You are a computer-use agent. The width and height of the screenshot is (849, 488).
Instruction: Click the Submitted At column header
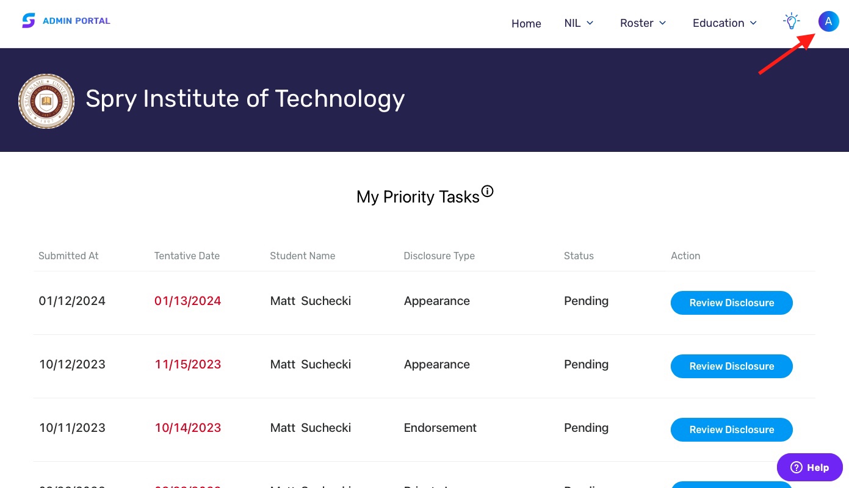click(68, 256)
